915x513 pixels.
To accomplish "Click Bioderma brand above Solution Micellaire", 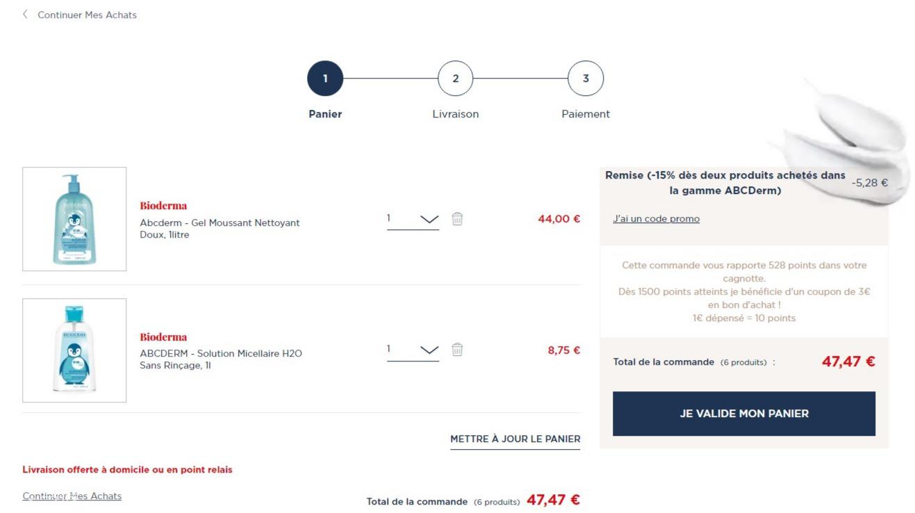I will tap(163, 337).
